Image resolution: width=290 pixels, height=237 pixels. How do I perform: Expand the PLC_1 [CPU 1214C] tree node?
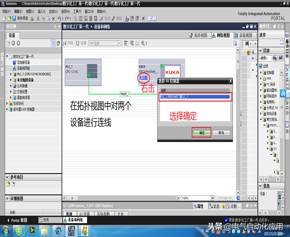pos(11,74)
